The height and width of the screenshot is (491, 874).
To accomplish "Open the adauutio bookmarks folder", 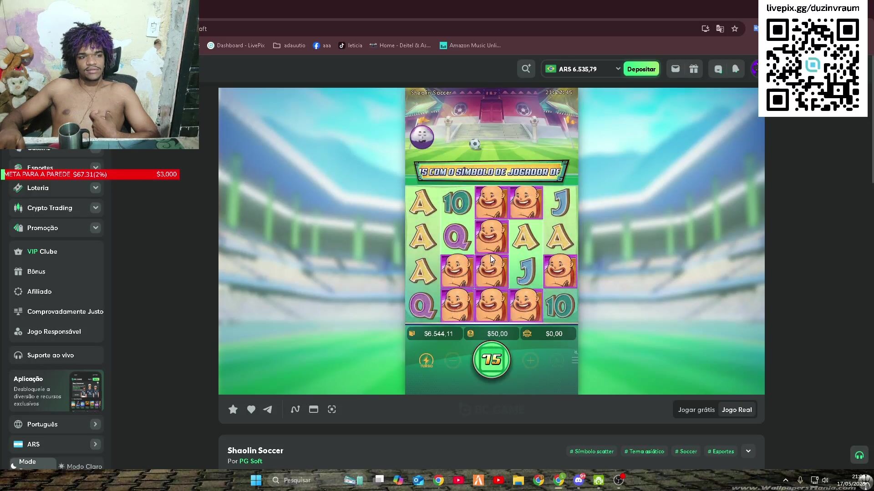I will point(289,45).
